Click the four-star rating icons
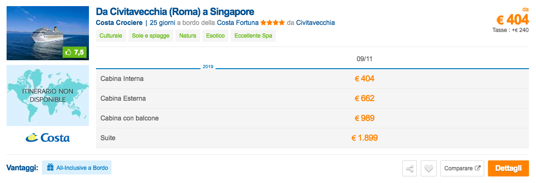536x183 pixels. [x=272, y=23]
